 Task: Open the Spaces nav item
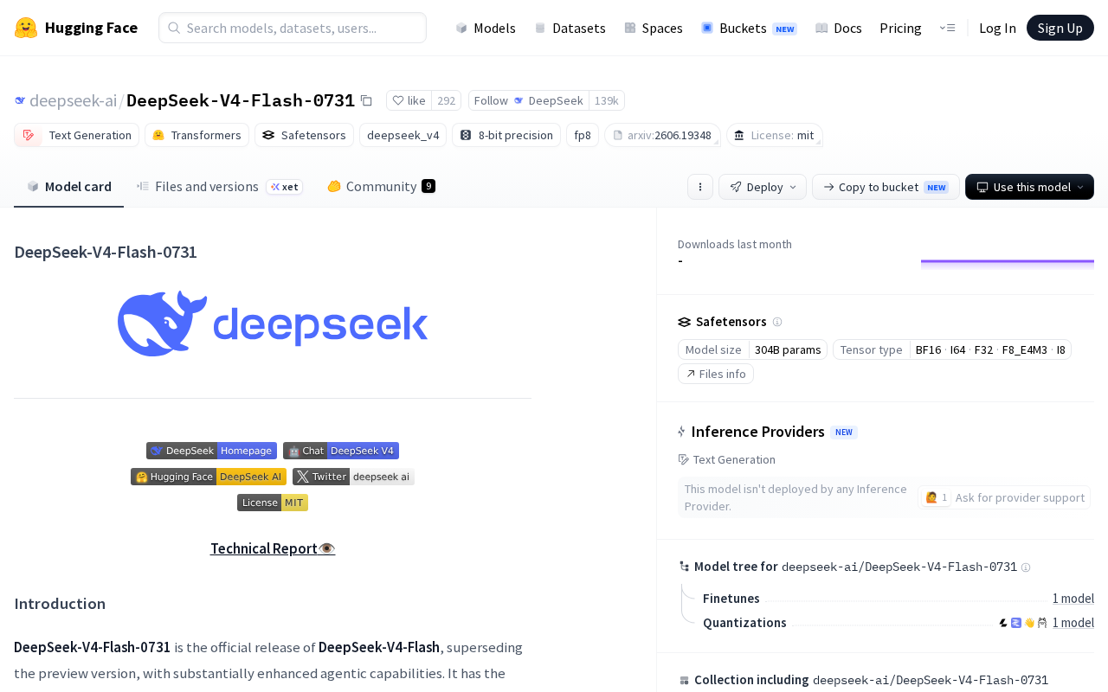(x=654, y=28)
